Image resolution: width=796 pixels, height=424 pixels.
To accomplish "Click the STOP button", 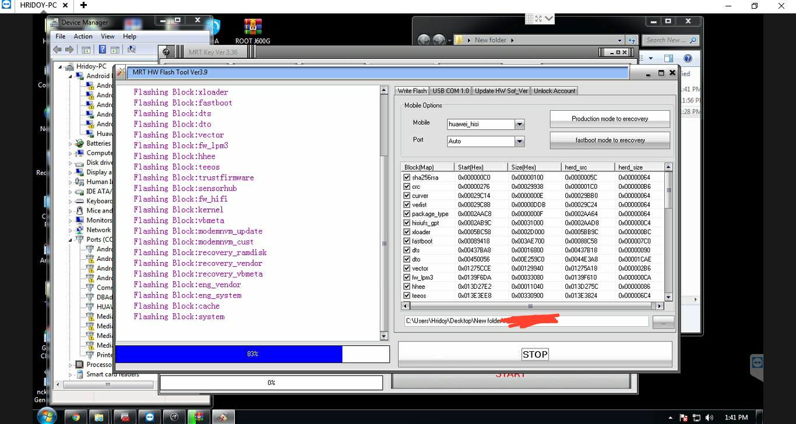I will point(535,354).
